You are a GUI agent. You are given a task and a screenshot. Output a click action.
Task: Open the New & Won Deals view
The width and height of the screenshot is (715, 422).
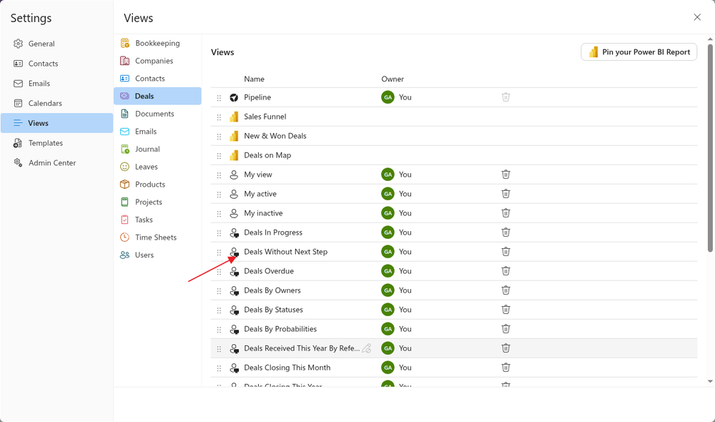[x=275, y=136]
